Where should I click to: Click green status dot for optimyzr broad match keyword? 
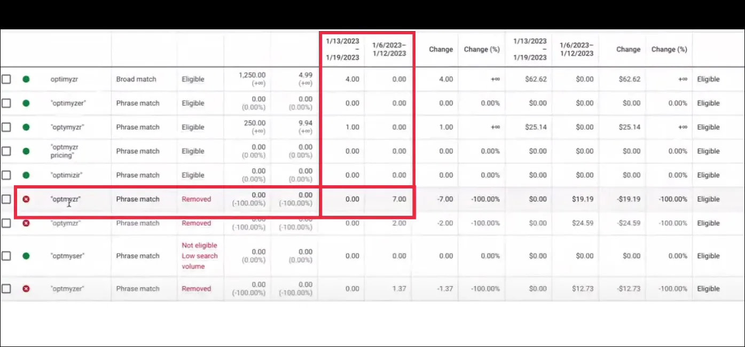click(x=26, y=79)
